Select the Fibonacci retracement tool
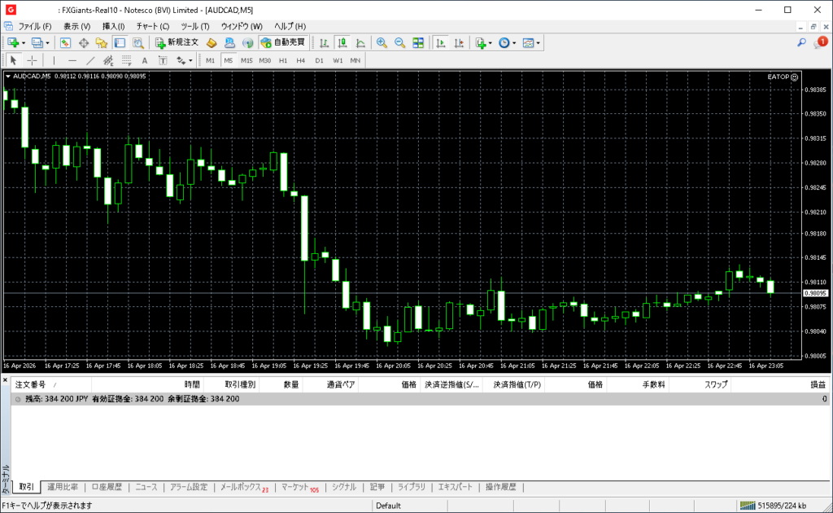This screenshot has width=833, height=513. point(126,60)
